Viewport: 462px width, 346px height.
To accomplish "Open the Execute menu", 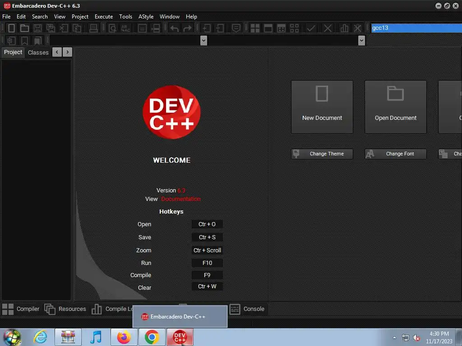I will click(104, 17).
